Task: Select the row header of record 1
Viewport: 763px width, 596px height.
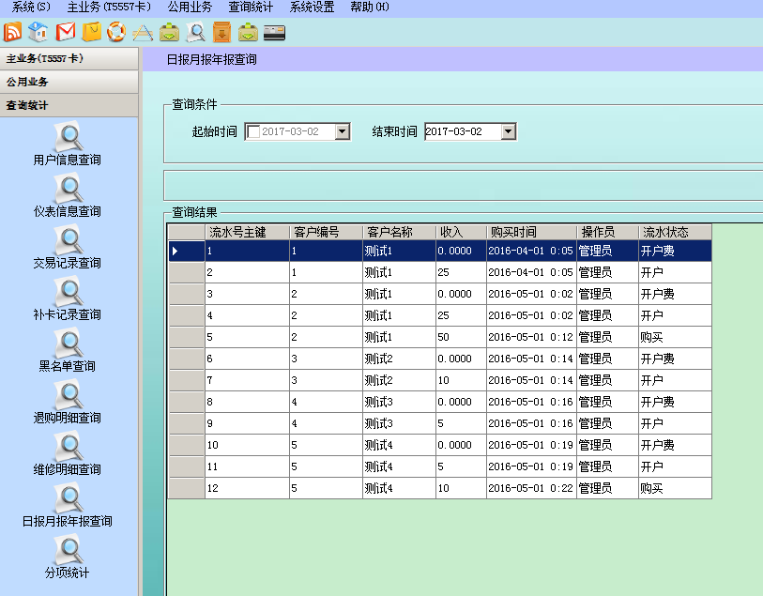Action: [187, 251]
